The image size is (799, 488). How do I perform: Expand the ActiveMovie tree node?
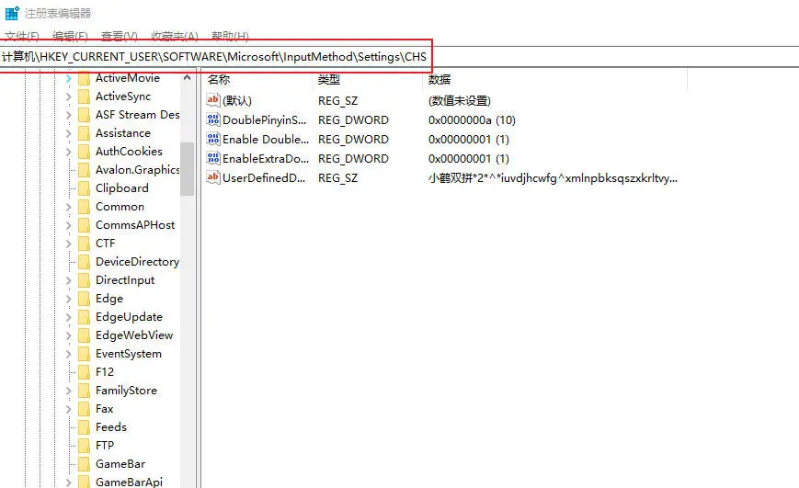tap(68, 79)
